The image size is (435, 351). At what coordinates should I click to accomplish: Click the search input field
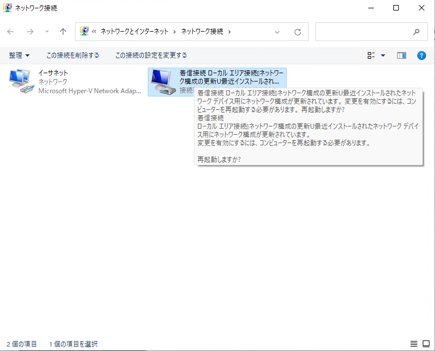pos(372,32)
